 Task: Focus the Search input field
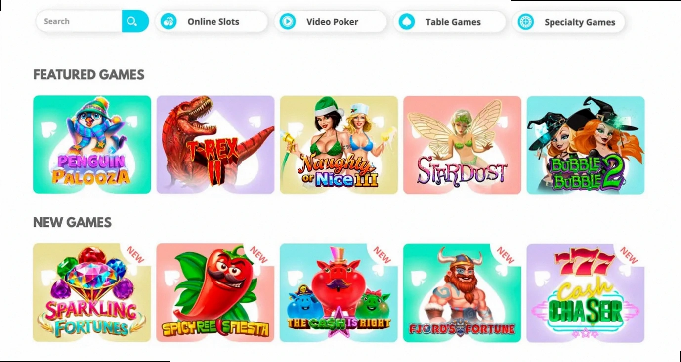pyautogui.click(x=79, y=21)
